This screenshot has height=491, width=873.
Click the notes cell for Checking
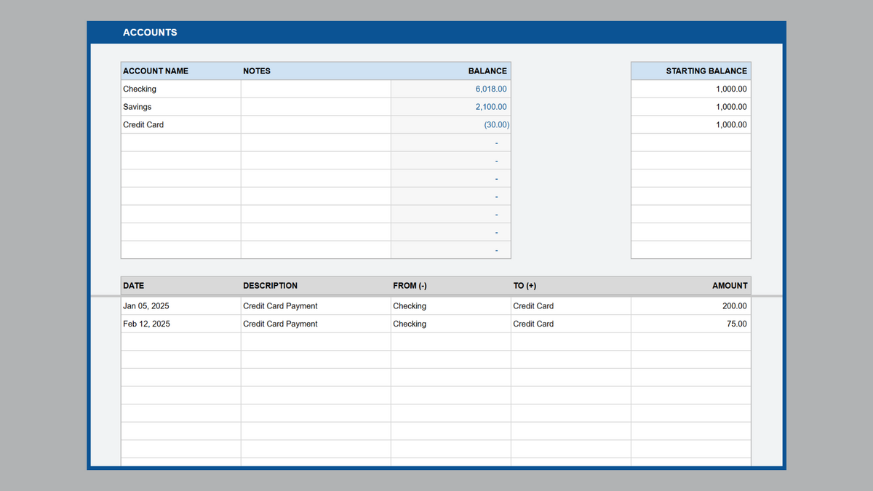click(316, 89)
